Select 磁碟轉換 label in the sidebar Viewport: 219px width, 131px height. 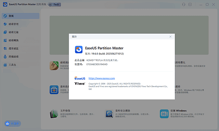[x=14, y=40]
